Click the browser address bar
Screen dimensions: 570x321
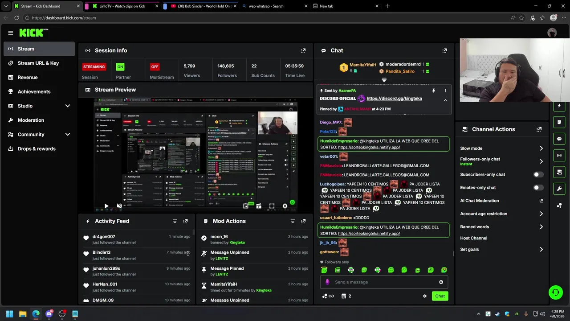click(x=267, y=18)
